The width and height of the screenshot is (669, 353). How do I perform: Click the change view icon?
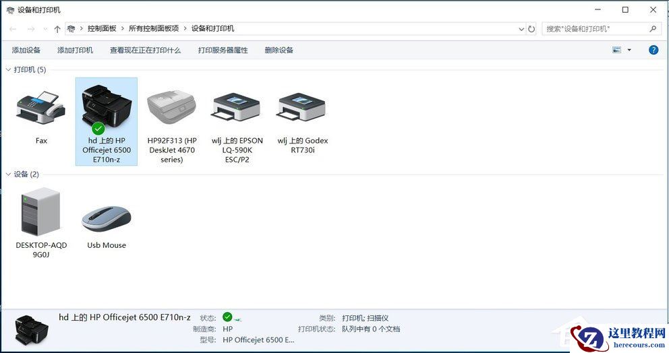617,50
